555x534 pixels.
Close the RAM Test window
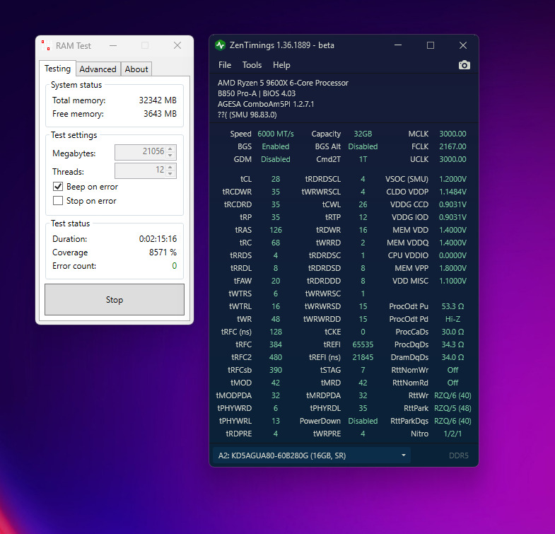[x=177, y=46]
